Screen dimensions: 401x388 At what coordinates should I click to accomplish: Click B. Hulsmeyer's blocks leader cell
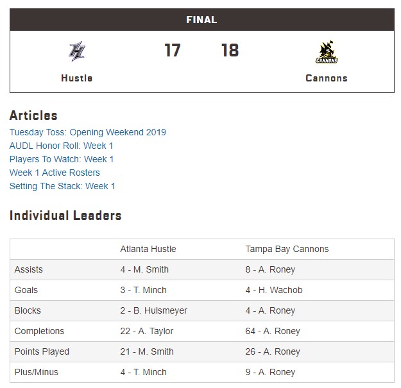[154, 310]
